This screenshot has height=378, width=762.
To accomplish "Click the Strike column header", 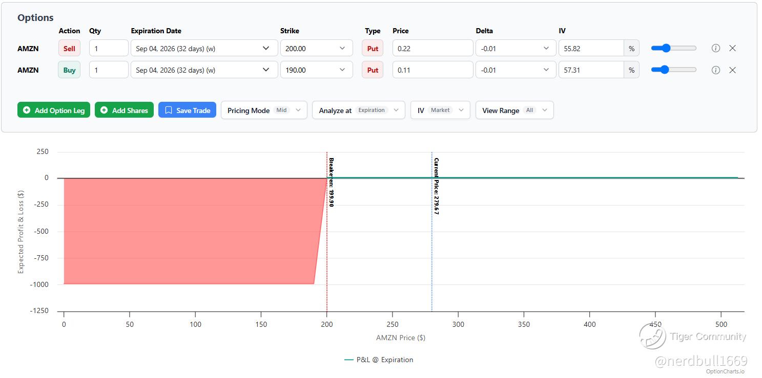I will 290,31.
